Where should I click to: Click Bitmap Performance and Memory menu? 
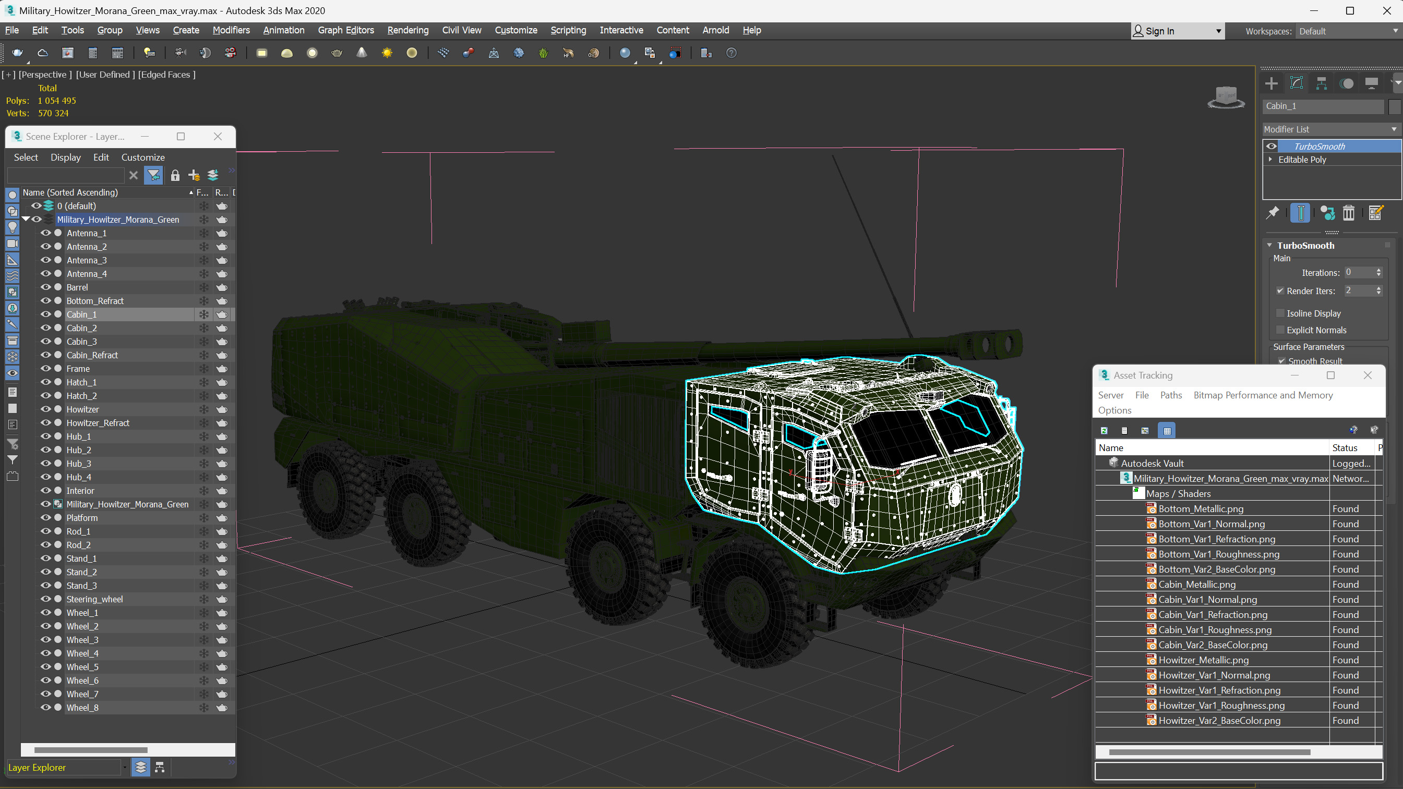click(x=1263, y=395)
